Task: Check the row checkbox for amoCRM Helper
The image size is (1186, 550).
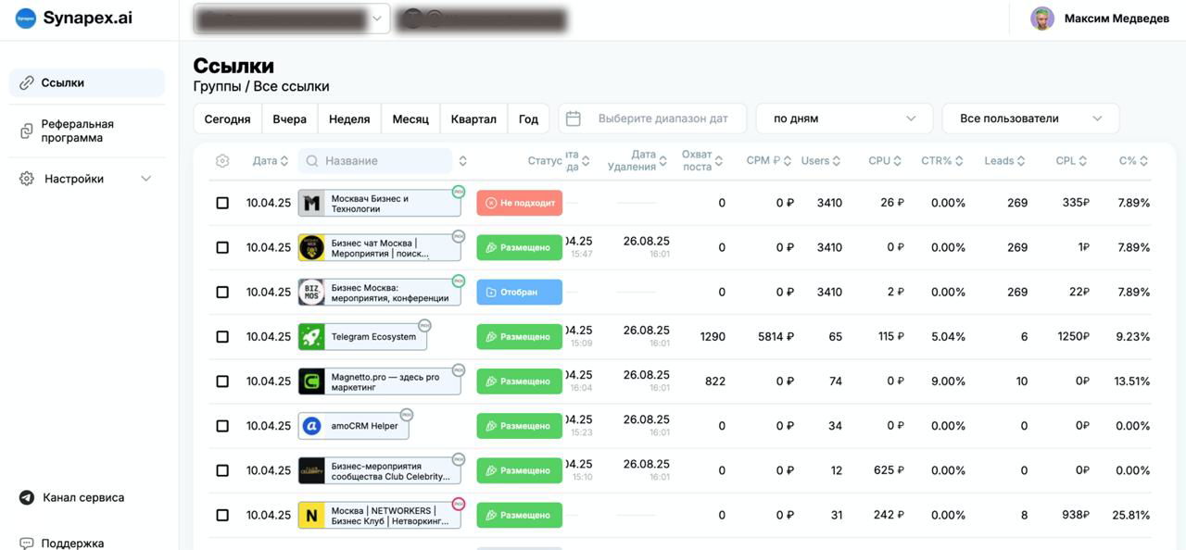Action: pyautogui.click(x=222, y=425)
